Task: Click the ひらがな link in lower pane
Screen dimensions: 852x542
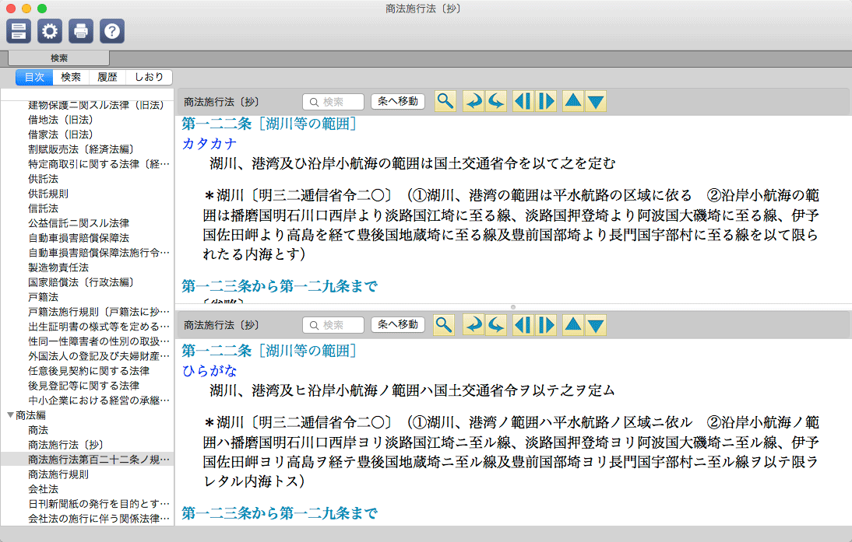Action: coord(209,370)
